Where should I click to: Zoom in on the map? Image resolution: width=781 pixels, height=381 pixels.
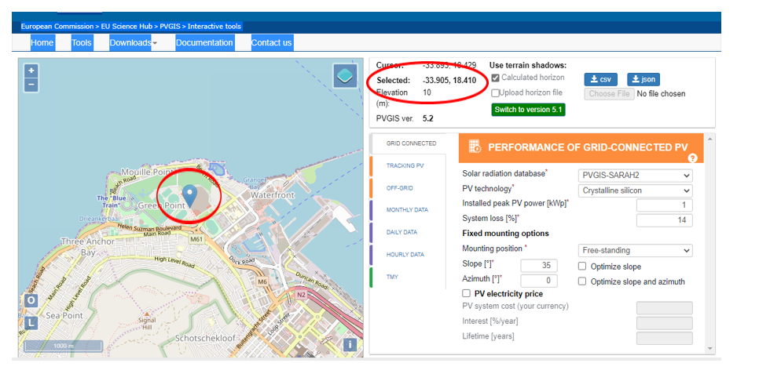point(31,71)
